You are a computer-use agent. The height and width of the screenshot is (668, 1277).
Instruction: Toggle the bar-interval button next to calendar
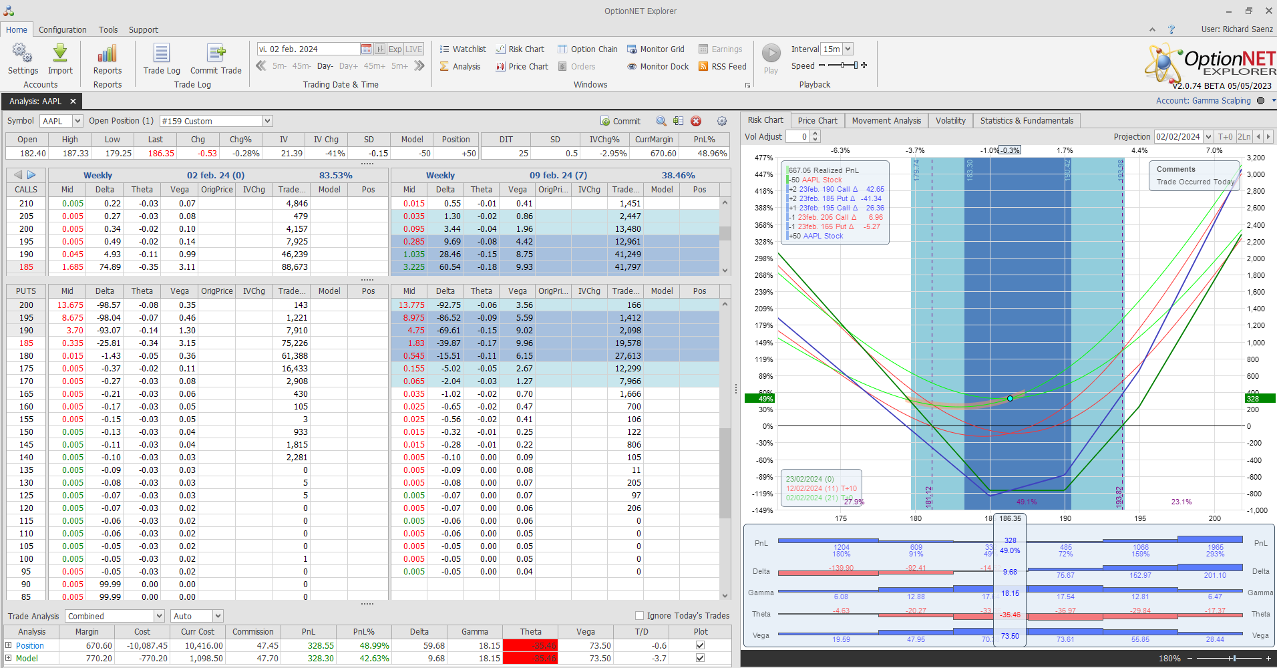(x=380, y=49)
